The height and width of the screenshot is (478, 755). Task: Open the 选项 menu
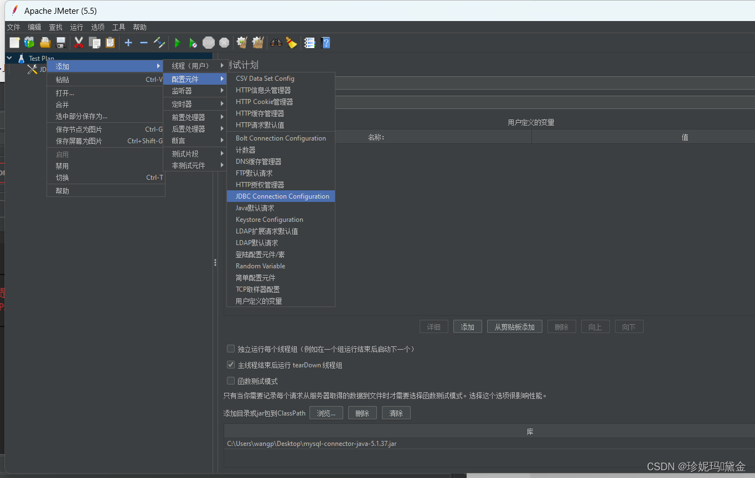point(97,27)
